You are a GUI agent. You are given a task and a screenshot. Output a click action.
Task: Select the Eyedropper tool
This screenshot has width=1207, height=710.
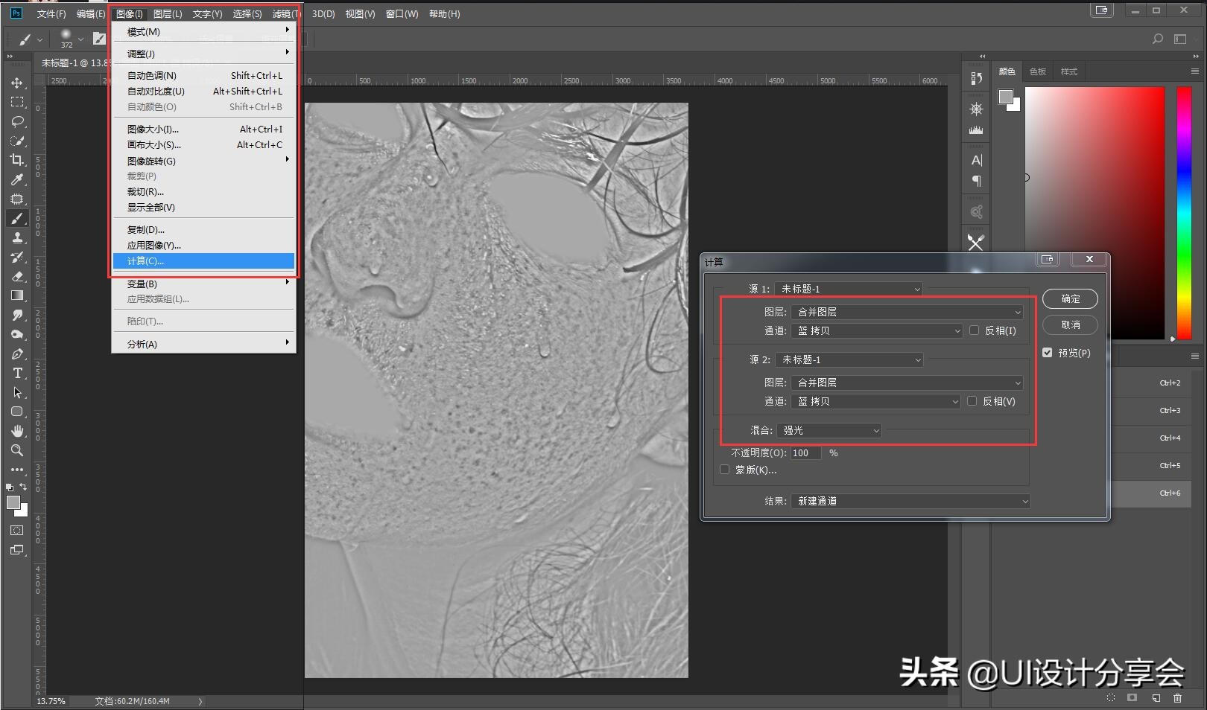17,179
